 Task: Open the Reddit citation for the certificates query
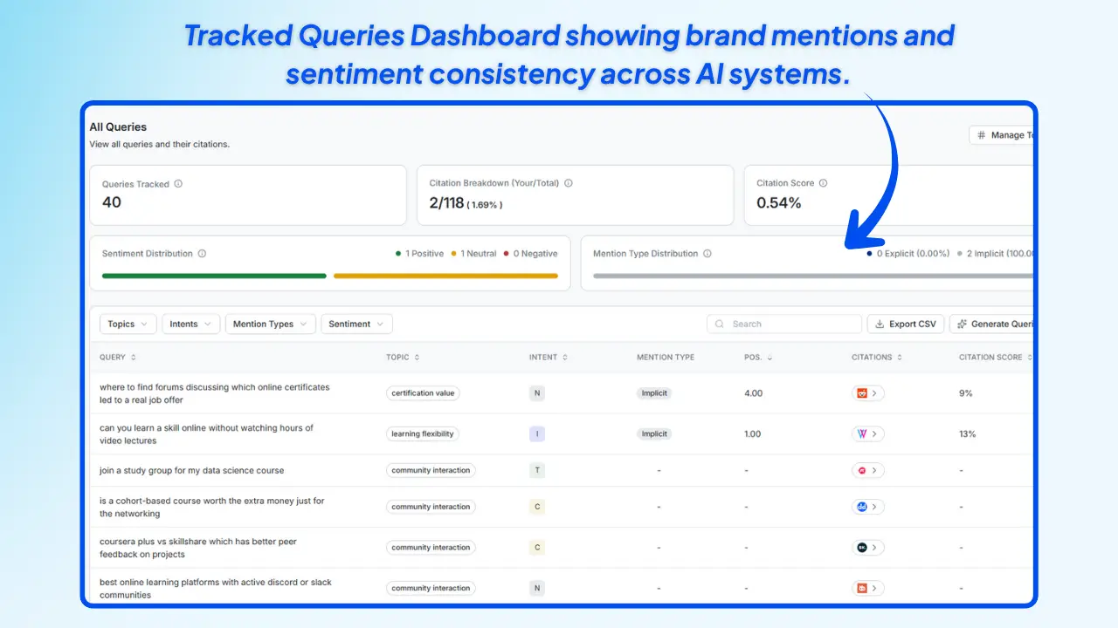click(x=867, y=393)
